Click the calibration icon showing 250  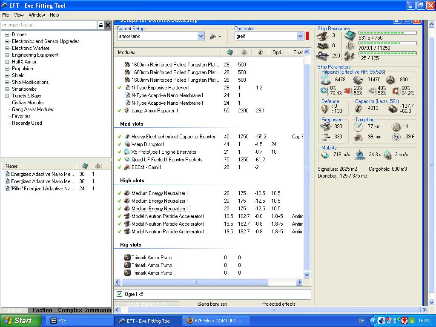[x=323, y=55]
